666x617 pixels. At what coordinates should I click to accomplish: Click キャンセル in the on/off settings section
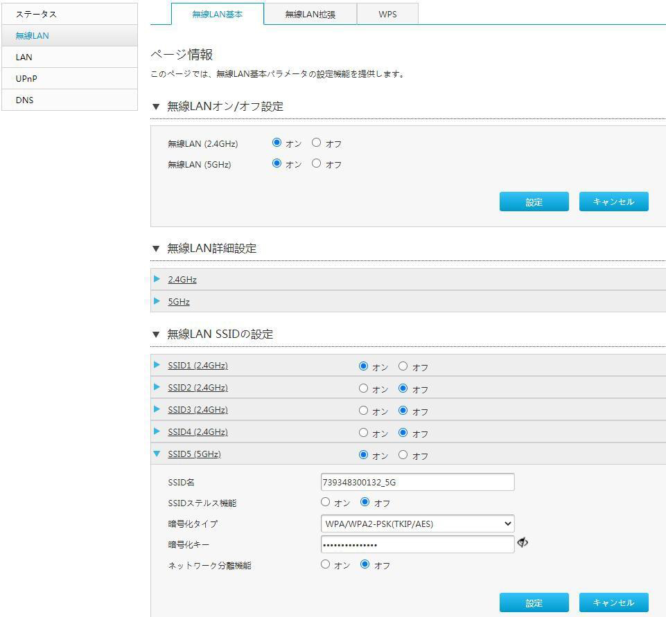point(614,202)
